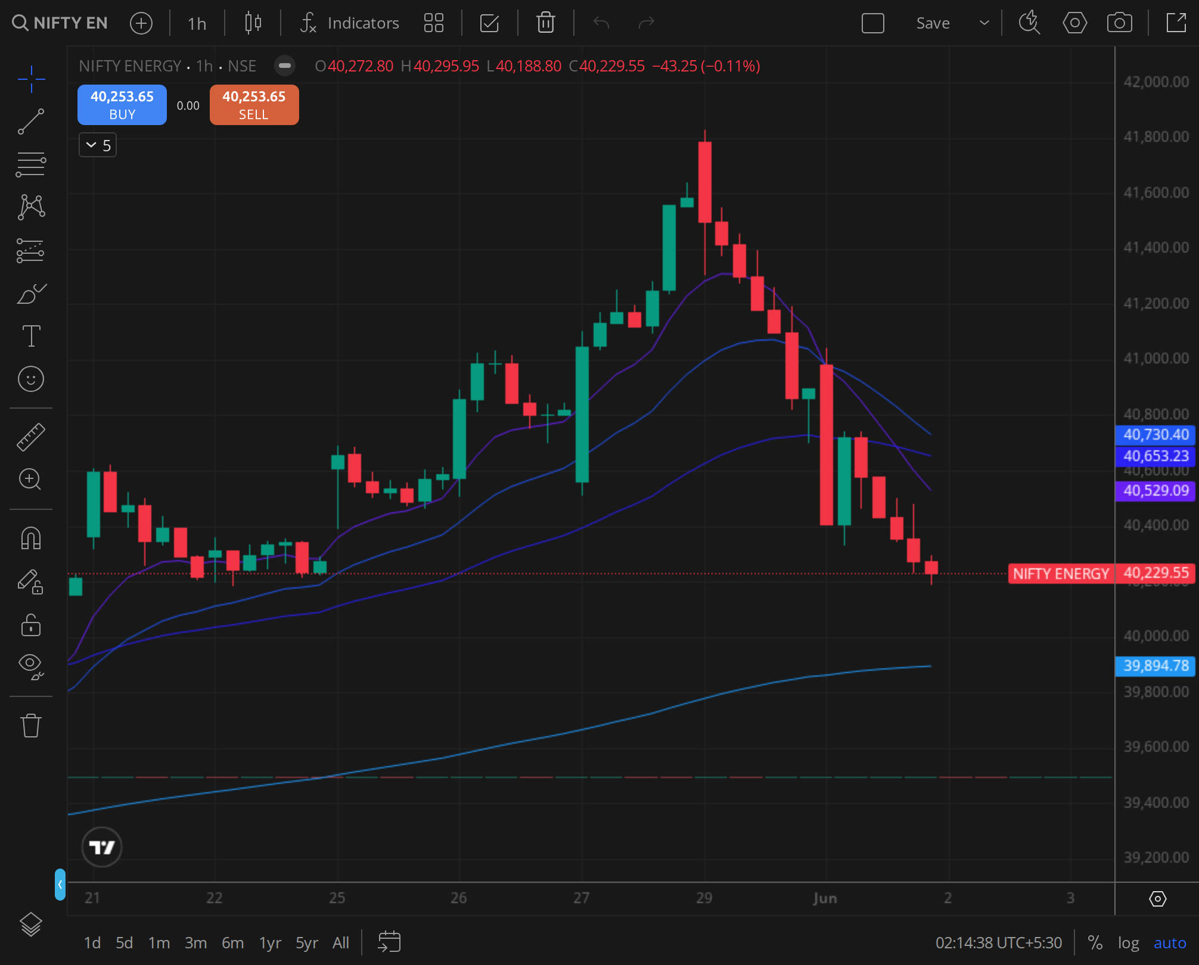The width and height of the screenshot is (1199, 965).
Task: Select the trend line drawing tool
Action: pyautogui.click(x=31, y=122)
